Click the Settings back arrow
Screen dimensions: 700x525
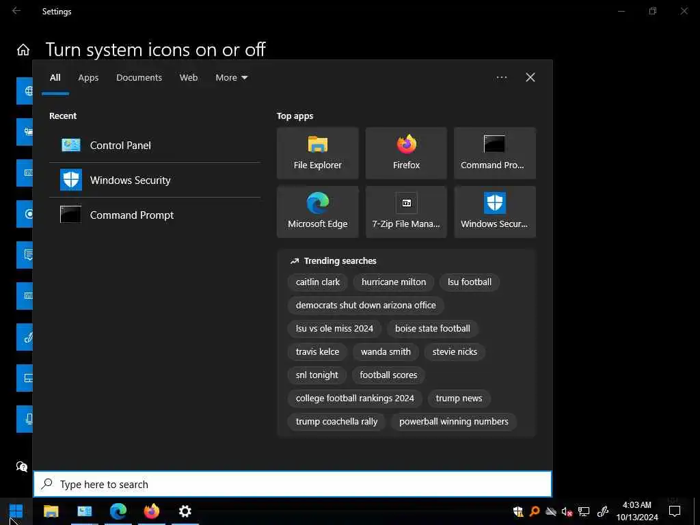16,11
